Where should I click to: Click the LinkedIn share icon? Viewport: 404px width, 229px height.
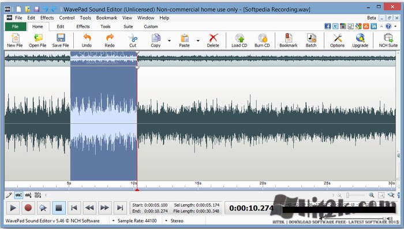(x=374, y=26)
